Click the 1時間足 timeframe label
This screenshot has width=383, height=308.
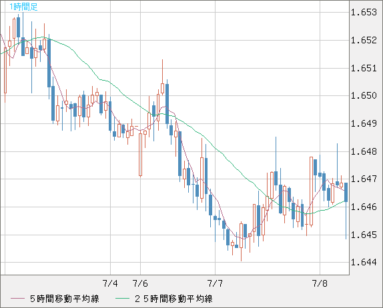(x=23, y=7)
